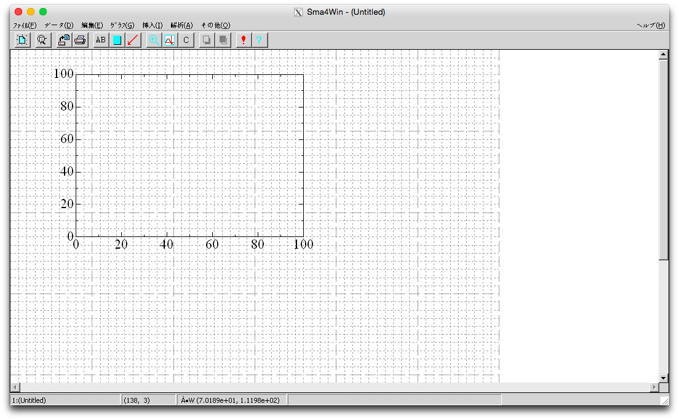Print the current graph
The height and width of the screenshot is (420, 679).
pyautogui.click(x=81, y=39)
